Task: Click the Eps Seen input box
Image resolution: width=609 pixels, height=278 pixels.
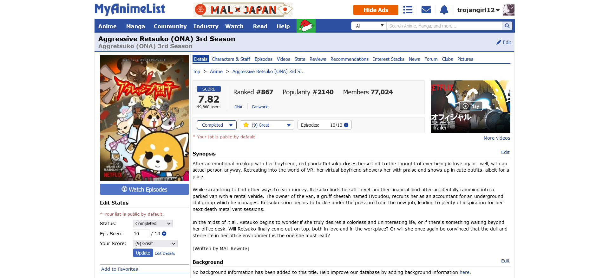Action: click(x=141, y=234)
